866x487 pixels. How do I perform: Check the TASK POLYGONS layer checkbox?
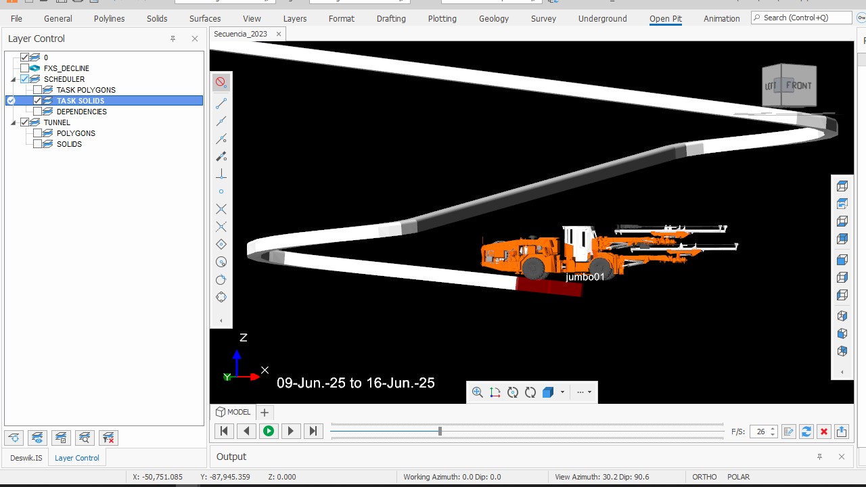point(38,90)
